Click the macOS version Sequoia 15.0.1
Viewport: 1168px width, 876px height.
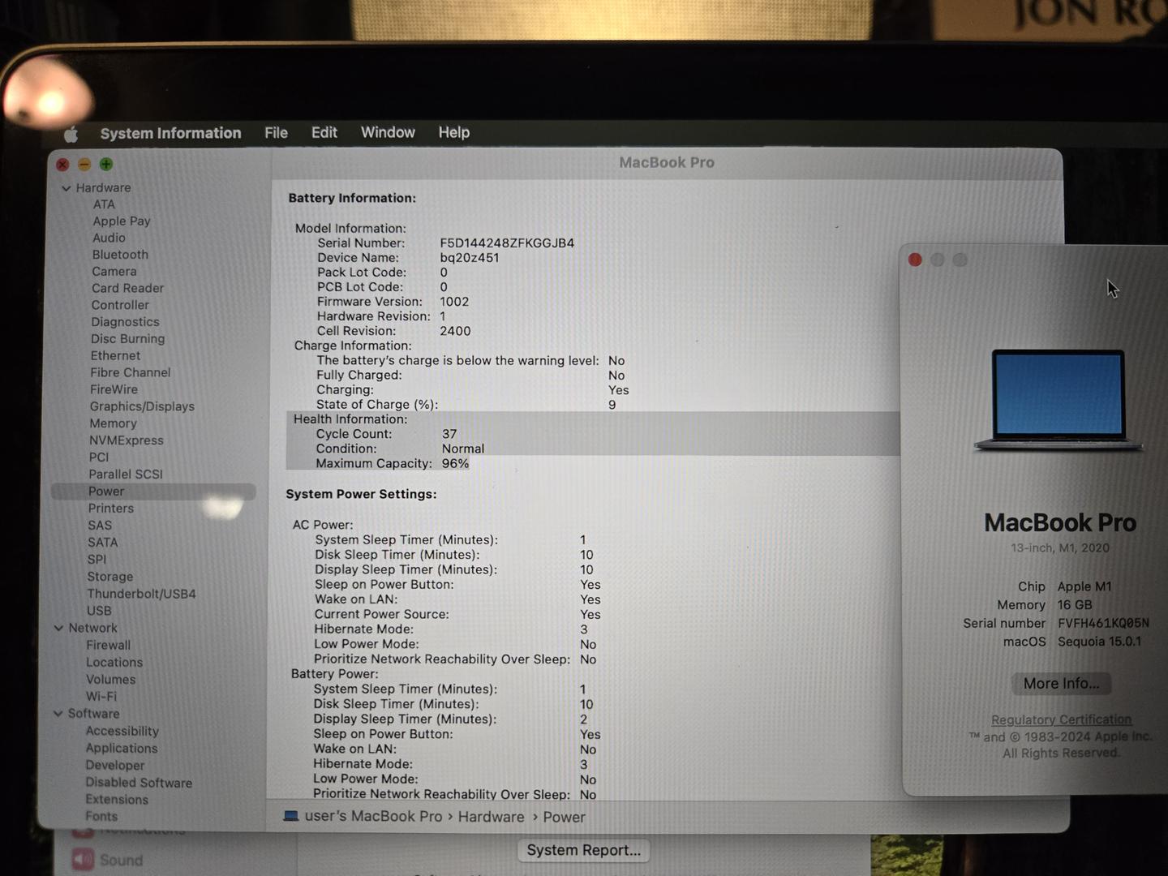point(1099,642)
